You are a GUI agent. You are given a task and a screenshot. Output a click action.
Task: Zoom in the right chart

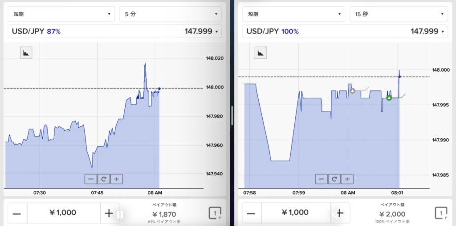coord(347,179)
